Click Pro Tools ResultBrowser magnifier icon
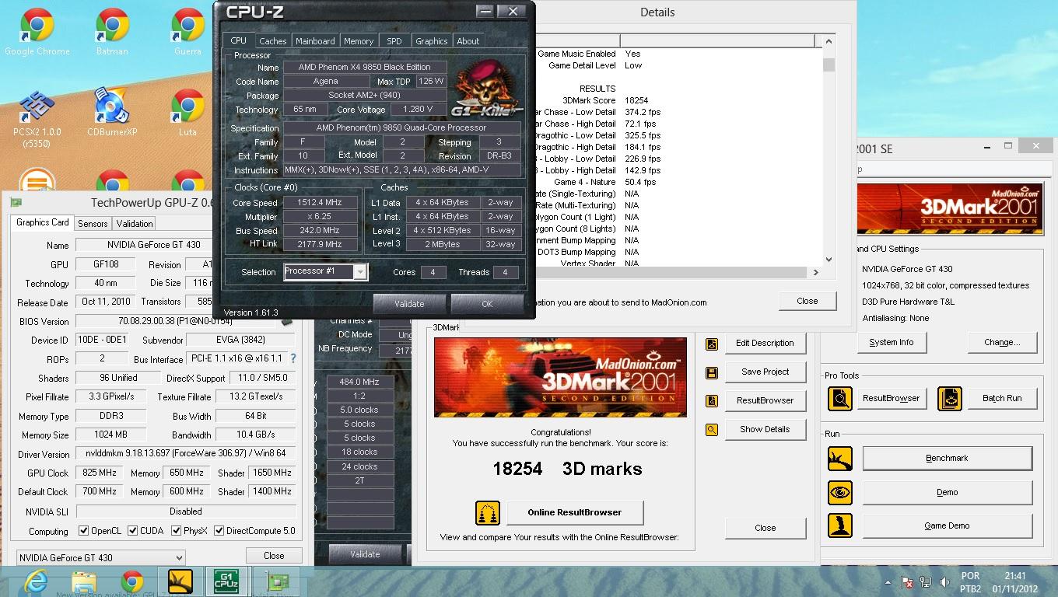Screen dimensions: 1058x597 pyautogui.click(x=840, y=399)
